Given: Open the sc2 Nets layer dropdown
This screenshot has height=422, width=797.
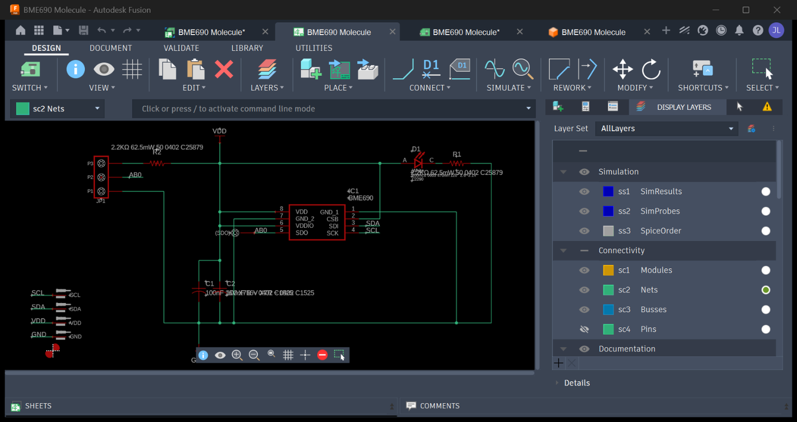Looking at the screenshot, I should 57,109.
